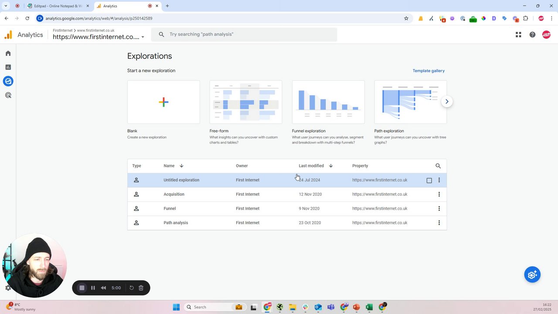
Task: Switch to the Editpad browser tab
Action: tap(58, 6)
